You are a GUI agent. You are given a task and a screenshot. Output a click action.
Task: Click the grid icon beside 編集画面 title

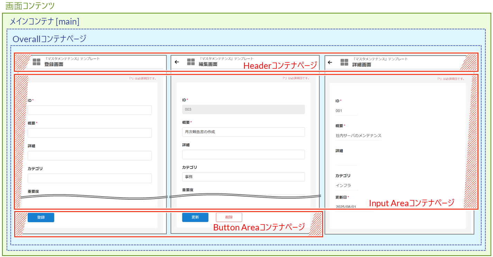pos(191,62)
